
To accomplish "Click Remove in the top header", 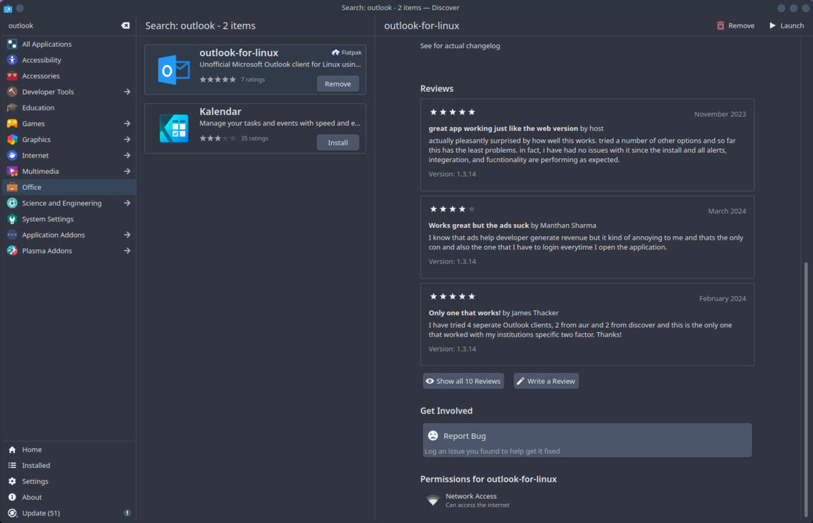I will (x=735, y=25).
